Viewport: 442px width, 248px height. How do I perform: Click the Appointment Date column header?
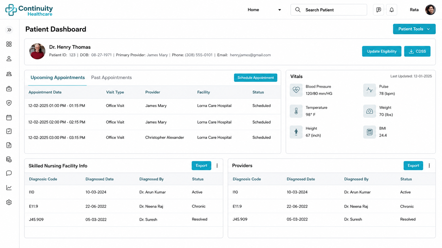[x=45, y=92]
